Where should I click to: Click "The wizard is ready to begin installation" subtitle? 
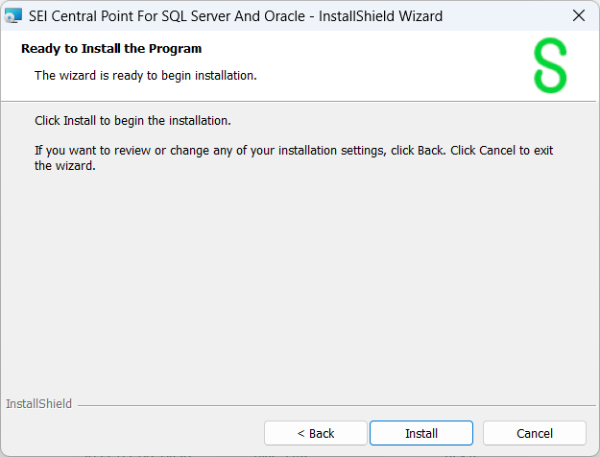point(146,75)
